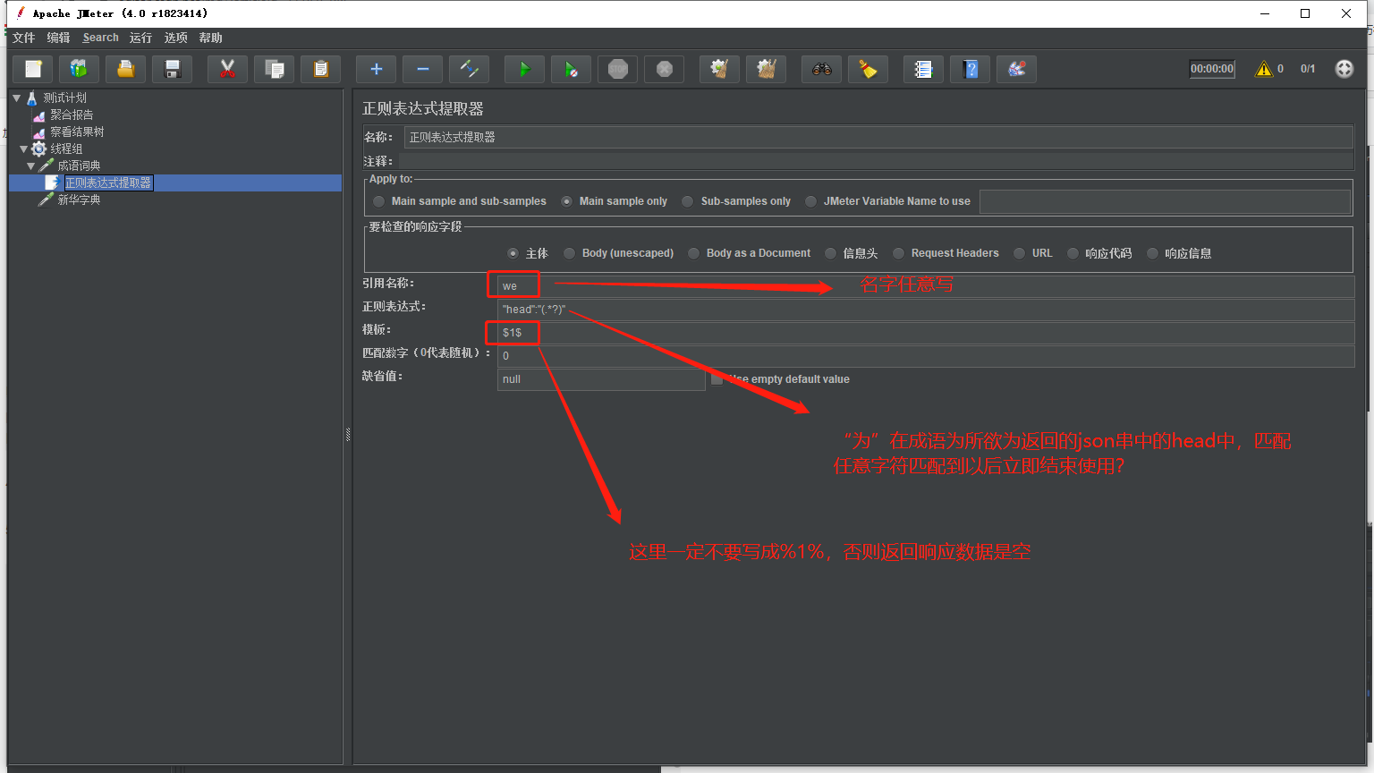Click the 正则表达式 input field
This screenshot has width=1374, height=773.
pos(926,310)
